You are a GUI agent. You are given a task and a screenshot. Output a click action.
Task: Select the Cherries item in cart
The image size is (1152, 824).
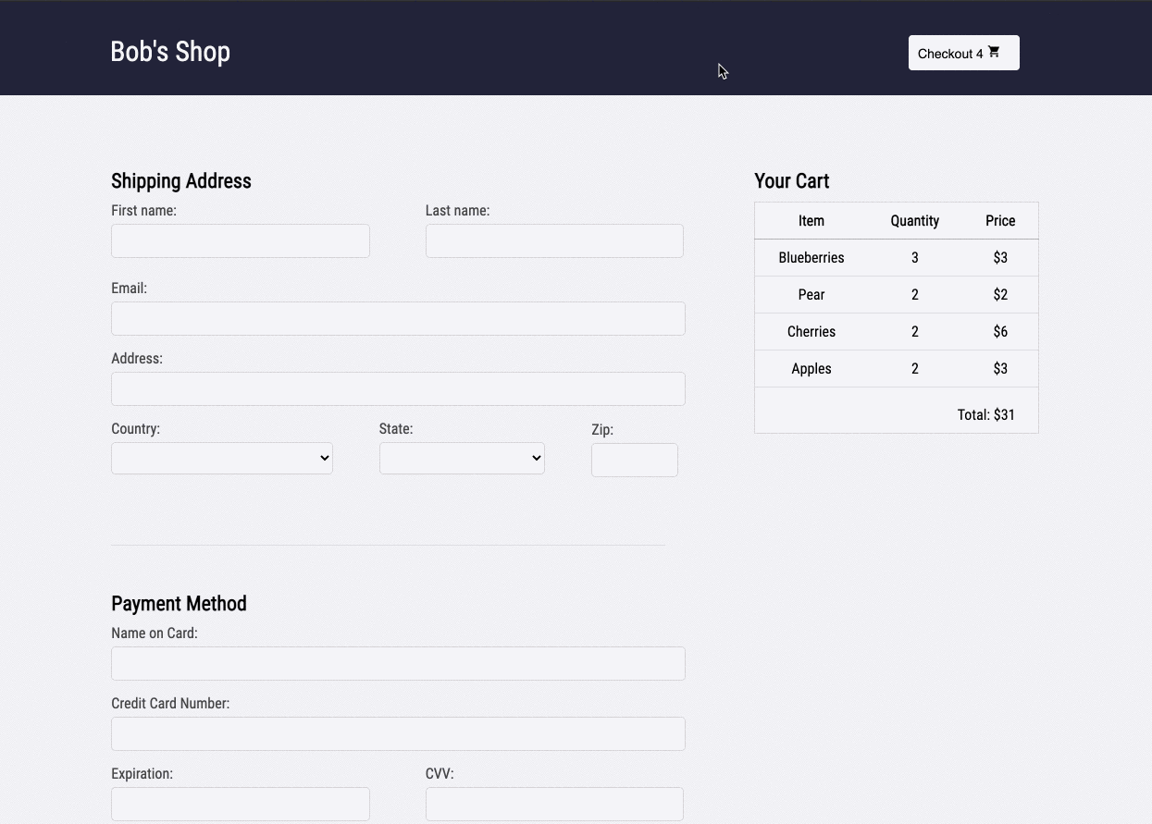(811, 332)
